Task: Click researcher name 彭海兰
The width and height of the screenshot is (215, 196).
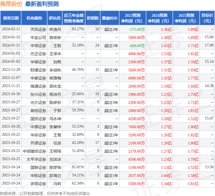Action: (x=55, y=175)
